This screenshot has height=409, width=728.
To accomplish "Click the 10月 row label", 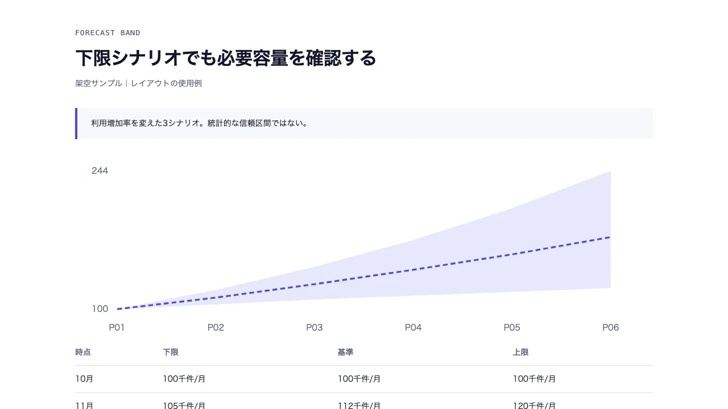I will click(x=84, y=379).
